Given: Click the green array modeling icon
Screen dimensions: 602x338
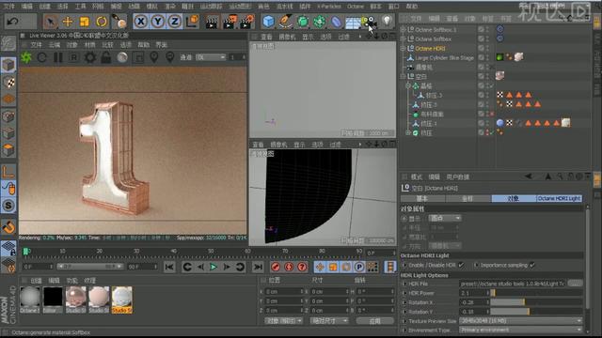Looking at the screenshot, I should (x=319, y=22).
